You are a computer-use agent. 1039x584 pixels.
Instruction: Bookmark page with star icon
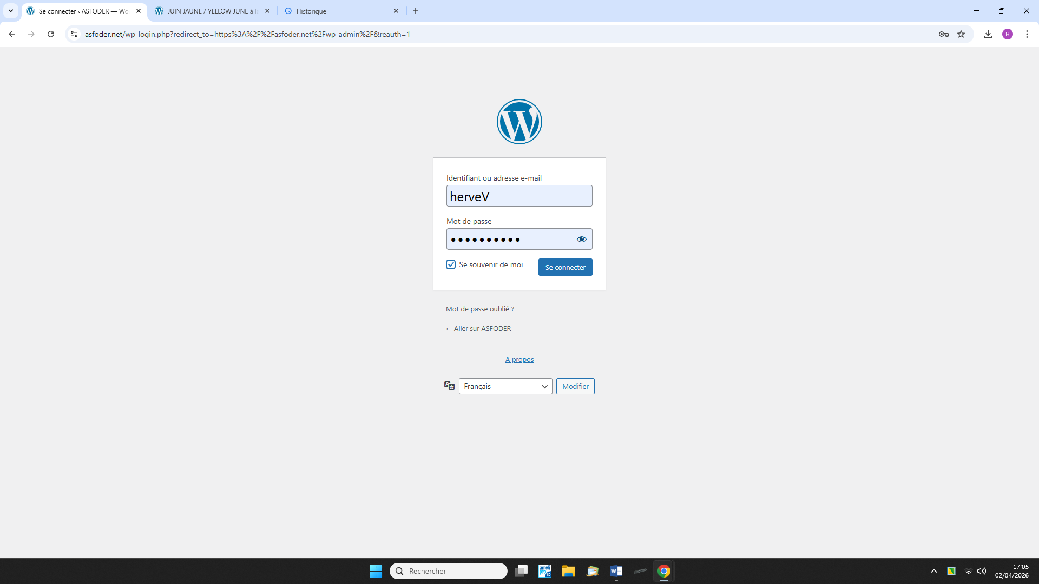click(x=961, y=34)
